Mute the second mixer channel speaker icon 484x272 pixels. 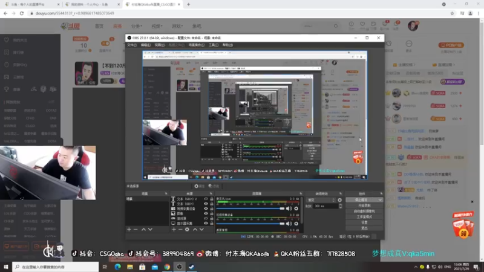(289, 224)
